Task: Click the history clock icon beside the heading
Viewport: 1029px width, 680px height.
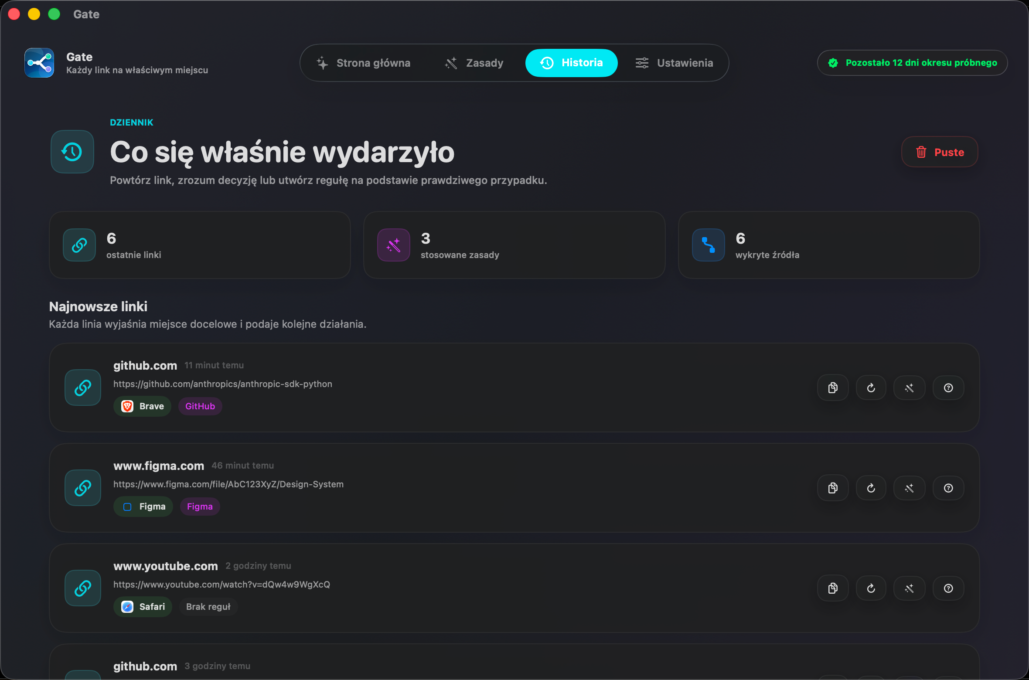Action: coord(72,152)
